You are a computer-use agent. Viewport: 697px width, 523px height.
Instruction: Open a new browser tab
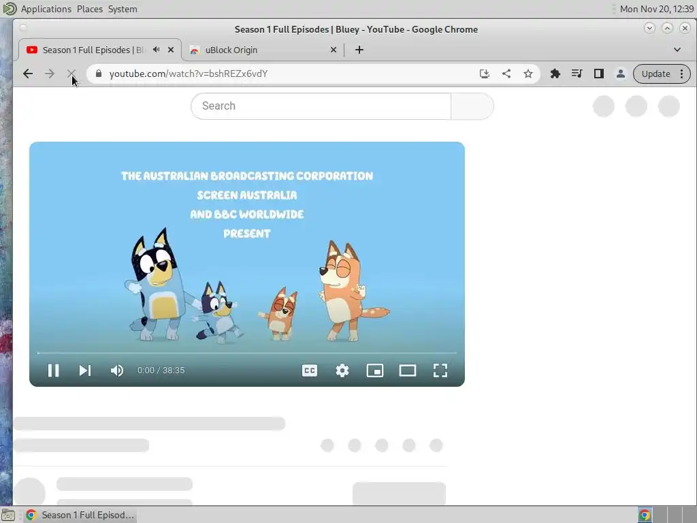[x=359, y=50]
